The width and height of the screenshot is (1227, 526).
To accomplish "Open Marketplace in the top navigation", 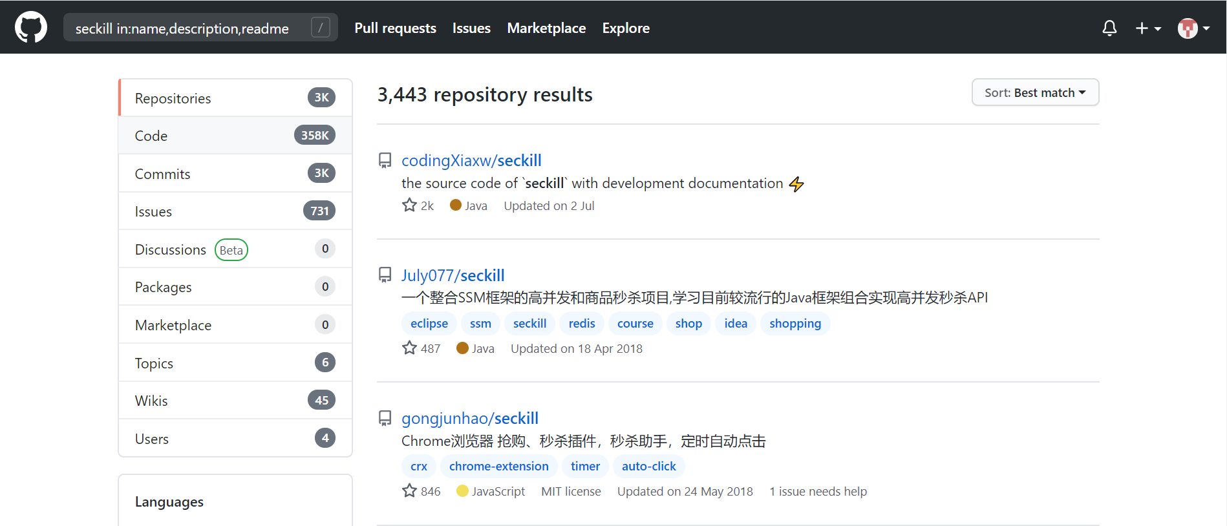I will 546,28.
